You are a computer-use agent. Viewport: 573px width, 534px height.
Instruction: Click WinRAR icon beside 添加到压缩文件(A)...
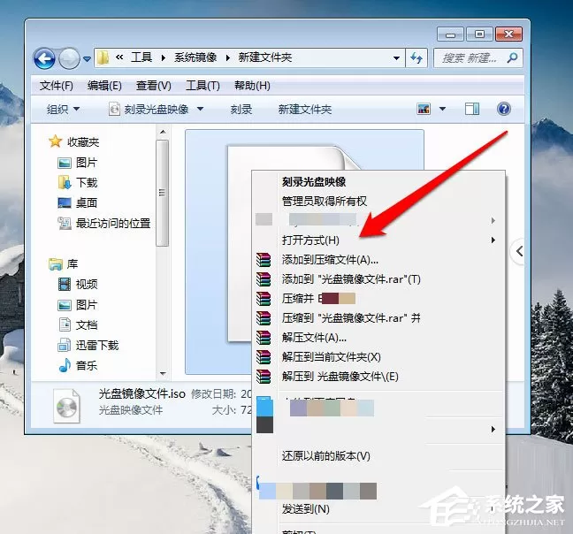click(x=264, y=260)
